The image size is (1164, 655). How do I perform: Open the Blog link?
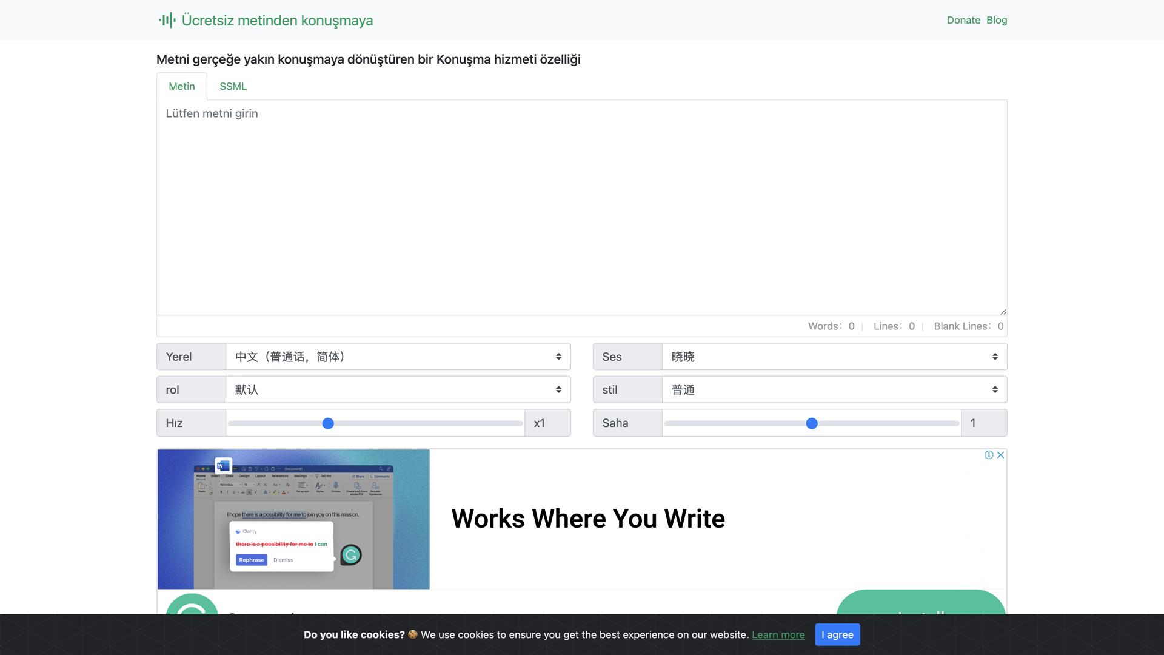click(997, 20)
